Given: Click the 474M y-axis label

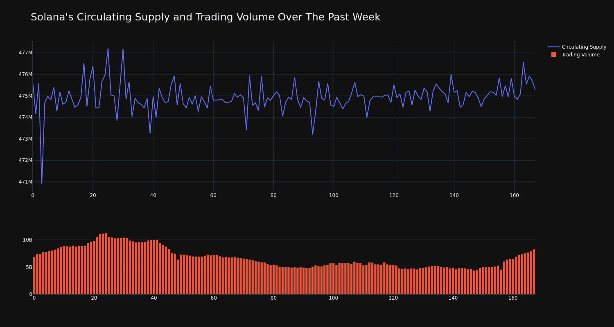Looking at the screenshot, I should coord(25,117).
